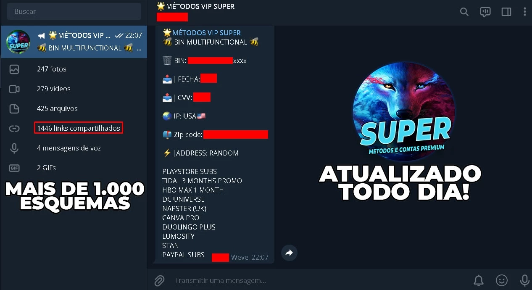Screen dimensions: 532x290
Task: Toggle the bell notification icon in message bar
Action: click(x=478, y=280)
